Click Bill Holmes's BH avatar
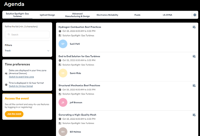200x136 pixels. click(x=63, y=132)
